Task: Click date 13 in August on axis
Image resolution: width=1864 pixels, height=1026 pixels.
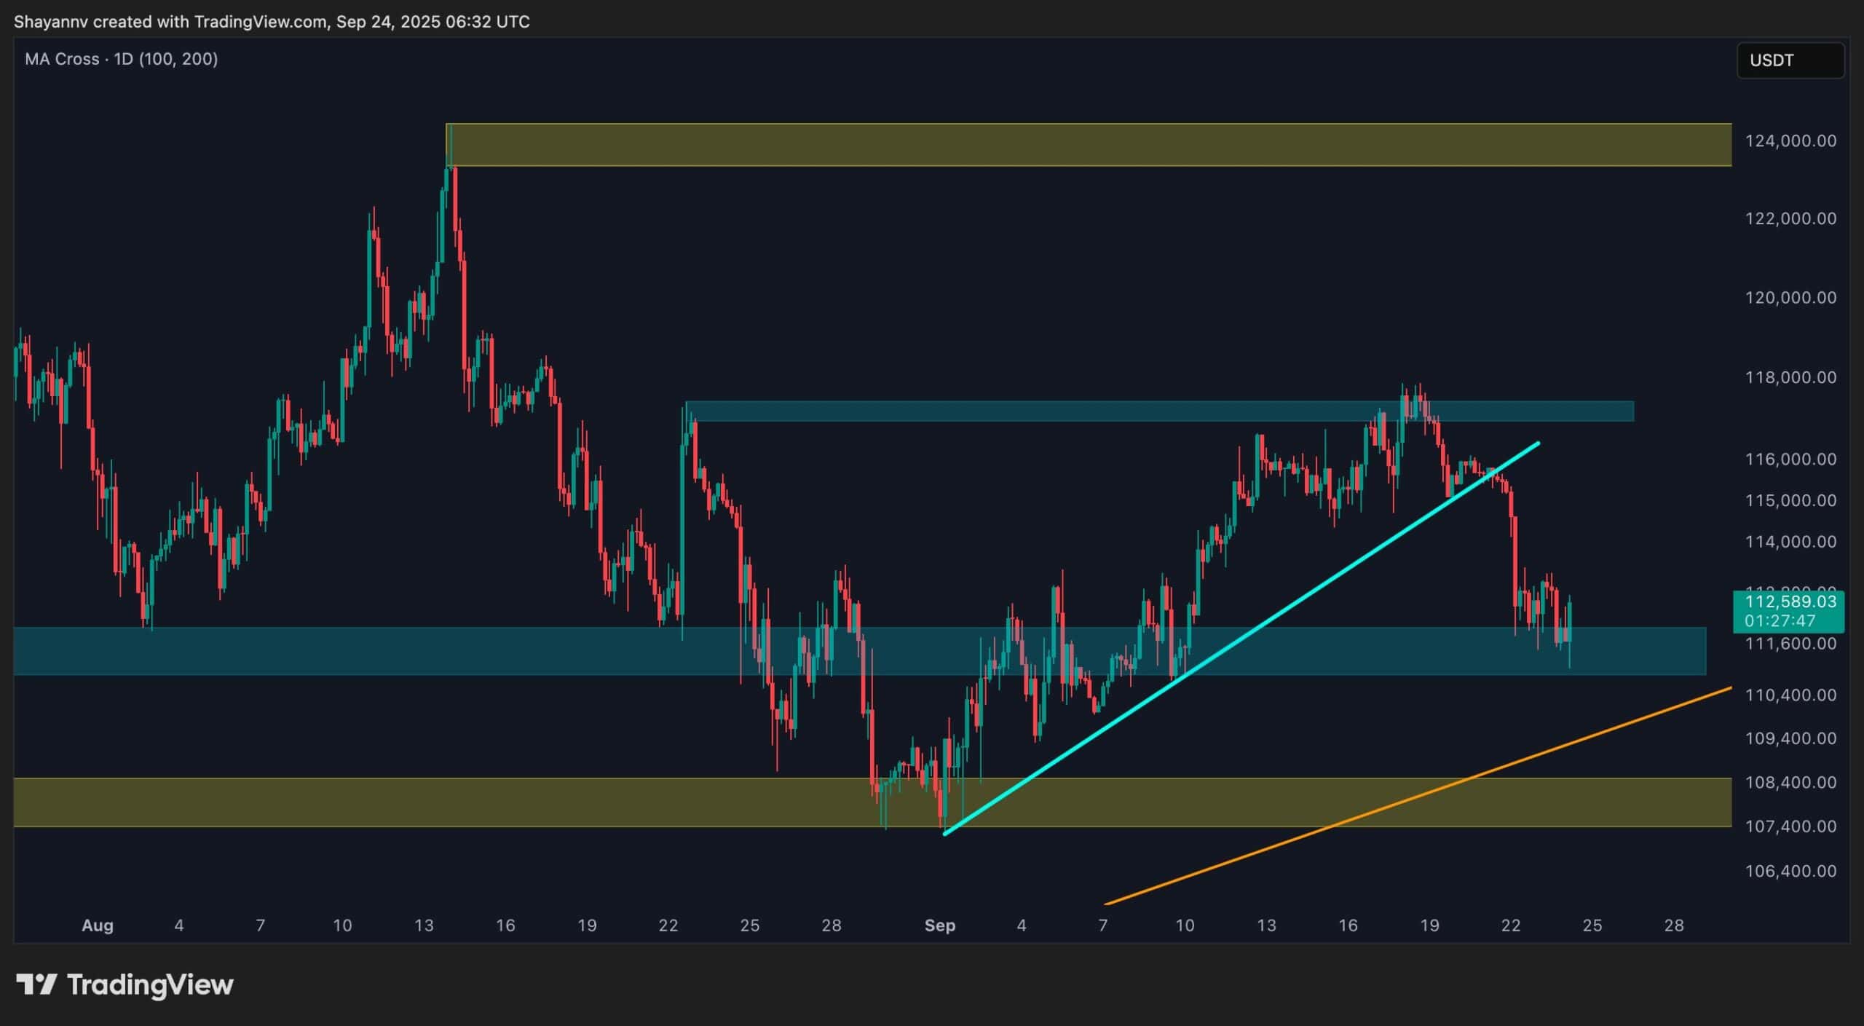Action: coord(424,926)
